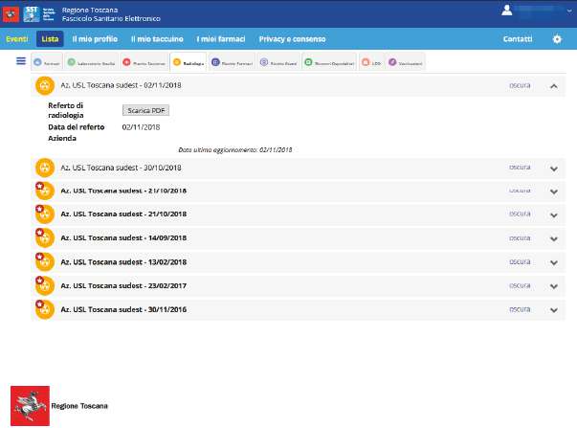
Task: Click oscura for the 14/09/2018 entry
Action: click(520, 238)
